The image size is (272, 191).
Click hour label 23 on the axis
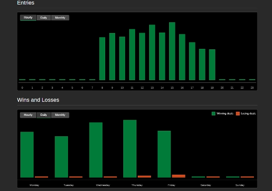pyautogui.click(x=252, y=88)
